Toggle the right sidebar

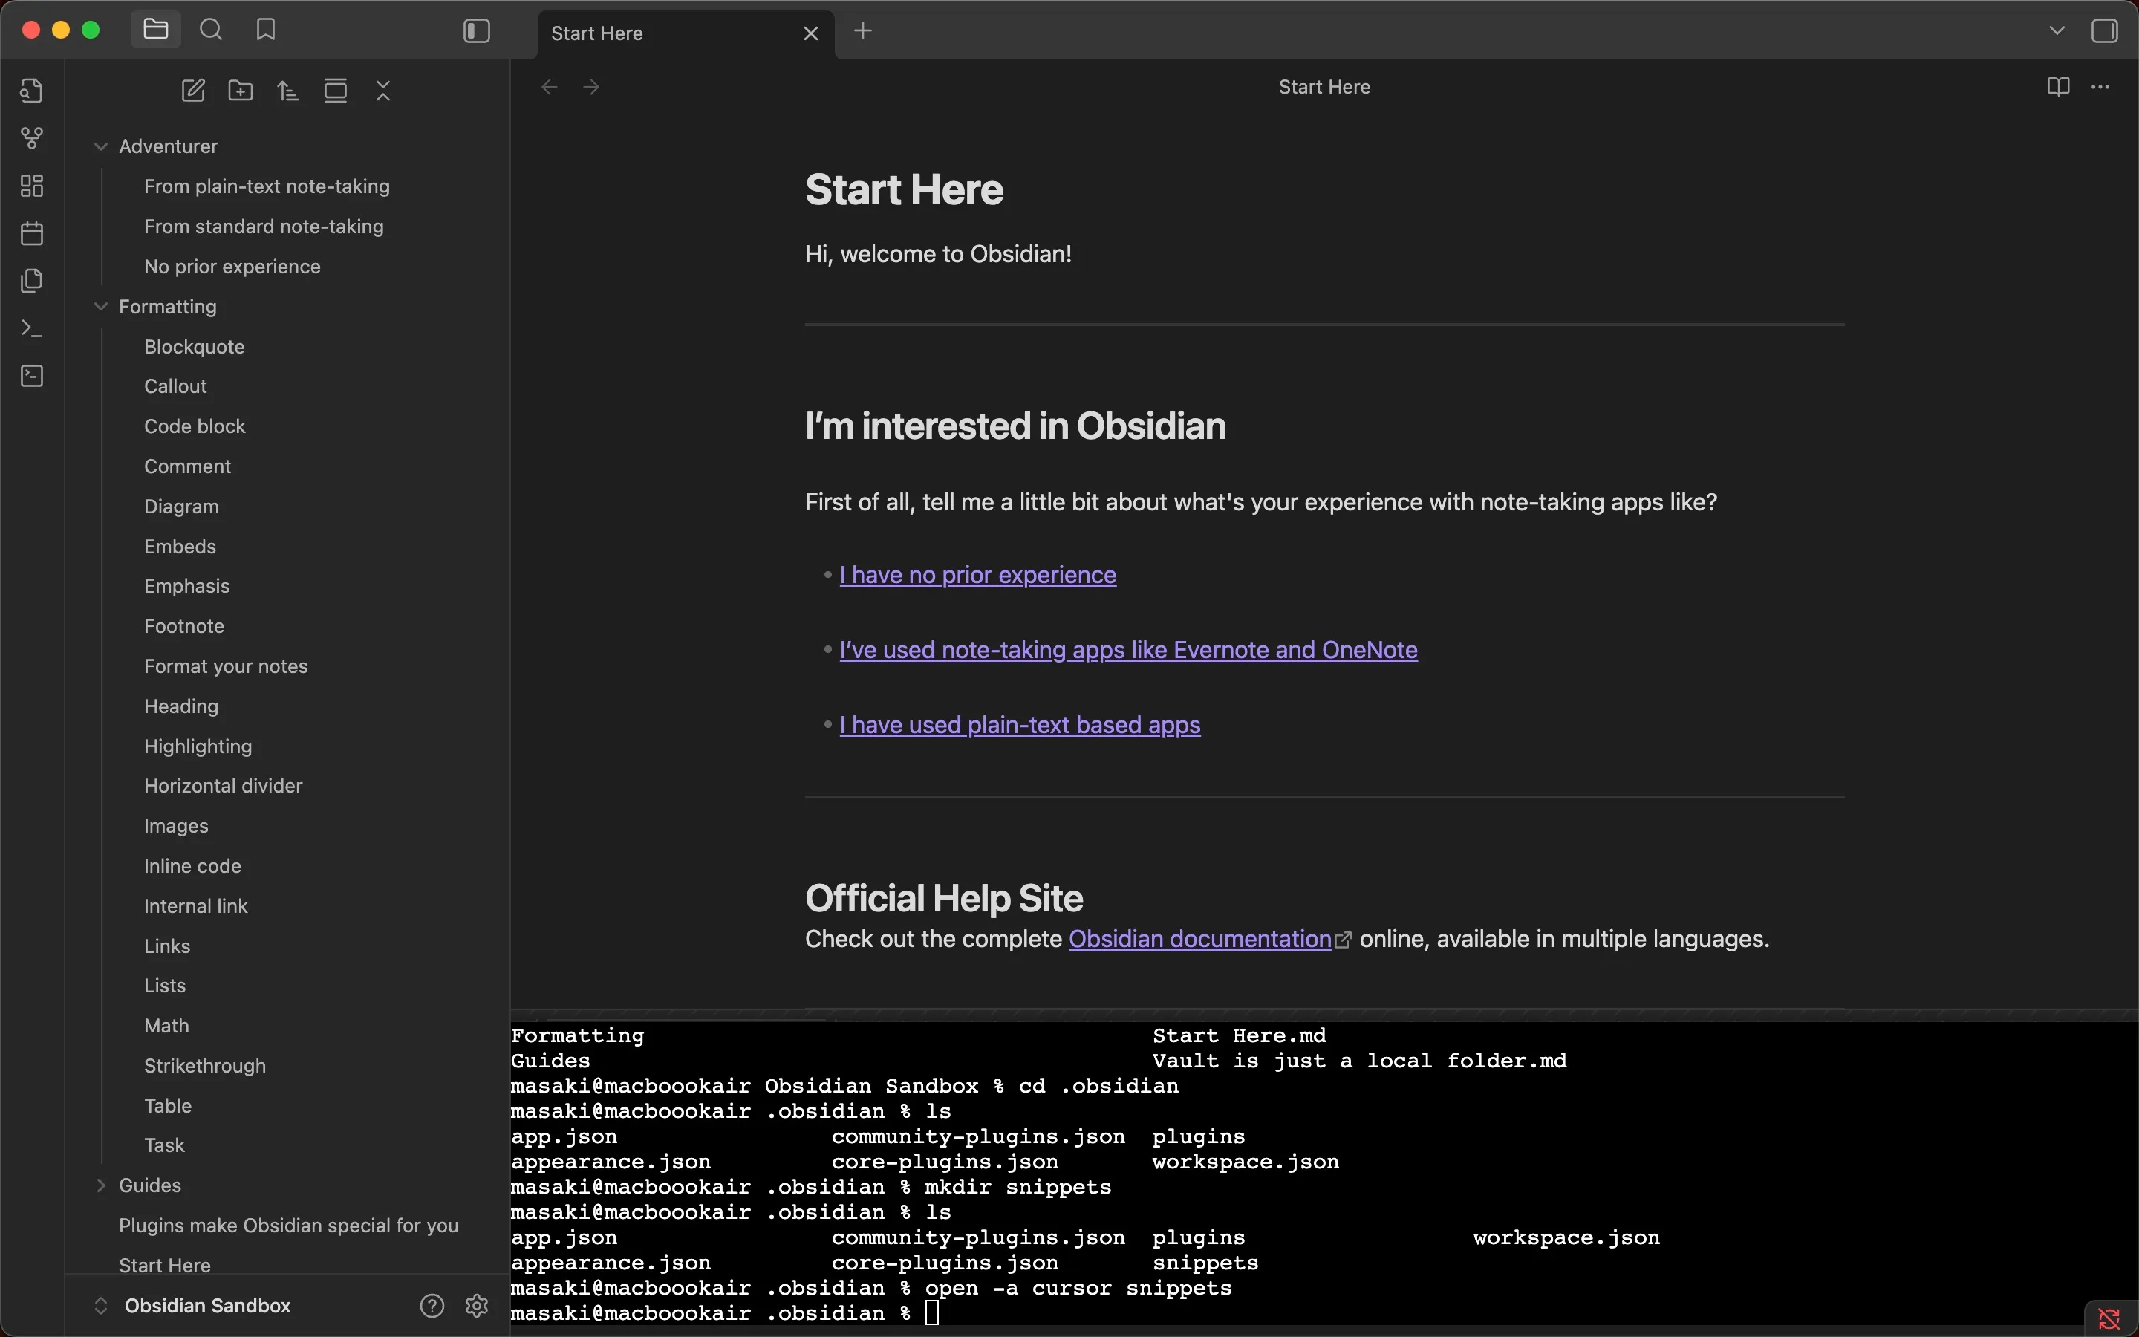point(2103,32)
